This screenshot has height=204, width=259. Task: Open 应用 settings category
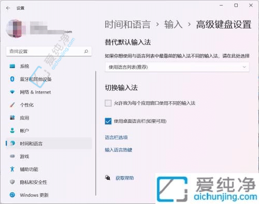click(49, 118)
